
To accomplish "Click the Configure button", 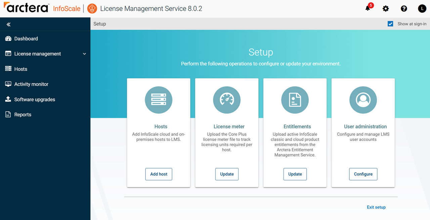I will pyautogui.click(x=363, y=174).
